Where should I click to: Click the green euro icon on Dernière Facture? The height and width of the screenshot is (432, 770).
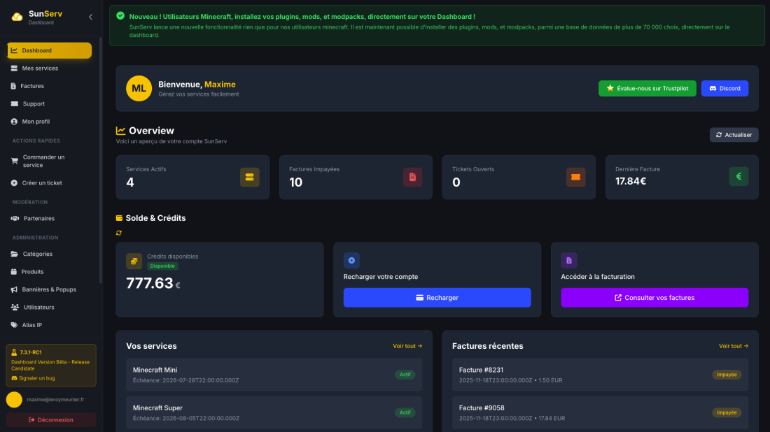pos(738,176)
